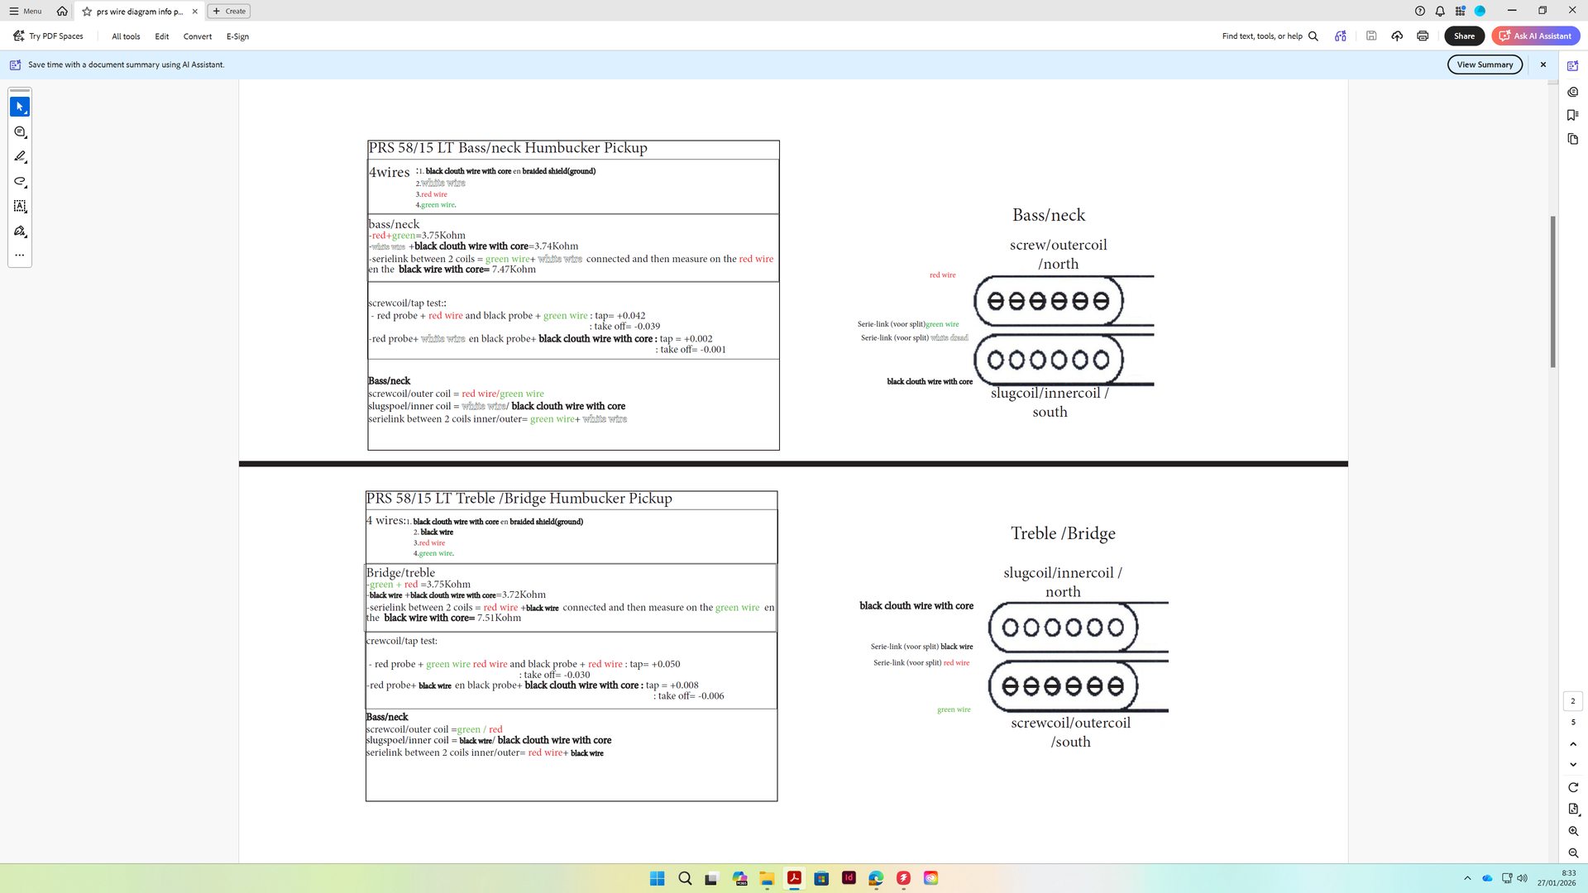Open the Convert menu
This screenshot has width=1588, height=893.
coord(197,36)
